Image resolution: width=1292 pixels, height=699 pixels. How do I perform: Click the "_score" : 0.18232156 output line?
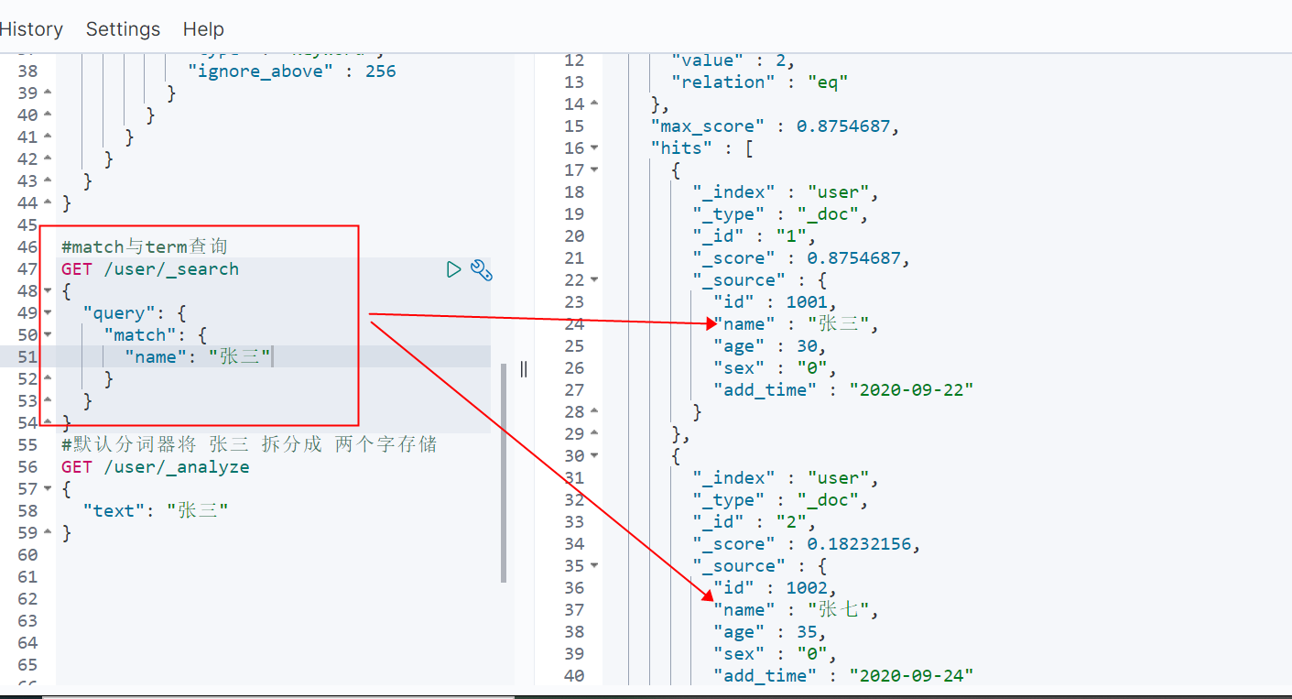pyautogui.click(x=807, y=544)
